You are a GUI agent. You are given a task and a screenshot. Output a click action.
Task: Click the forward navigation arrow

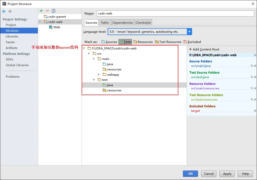coord(10,11)
